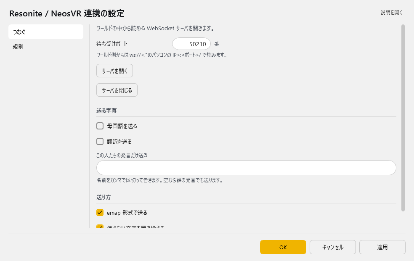Uncheck the emap 形式で送る checkbox
This screenshot has width=414, height=261.
pyautogui.click(x=100, y=213)
